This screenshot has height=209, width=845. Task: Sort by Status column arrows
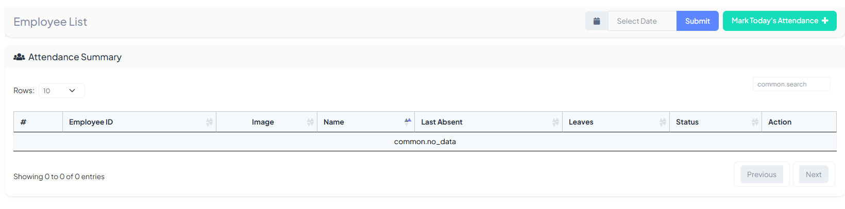click(x=755, y=122)
